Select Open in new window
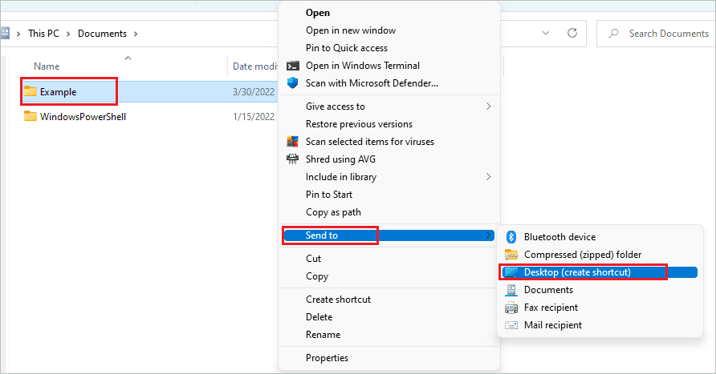 coord(351,30)
